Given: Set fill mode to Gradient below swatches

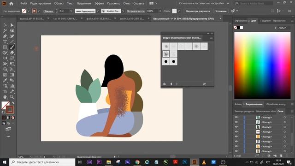Looking at the screenshot, I should pyautogui.click(x=8, y=118).
